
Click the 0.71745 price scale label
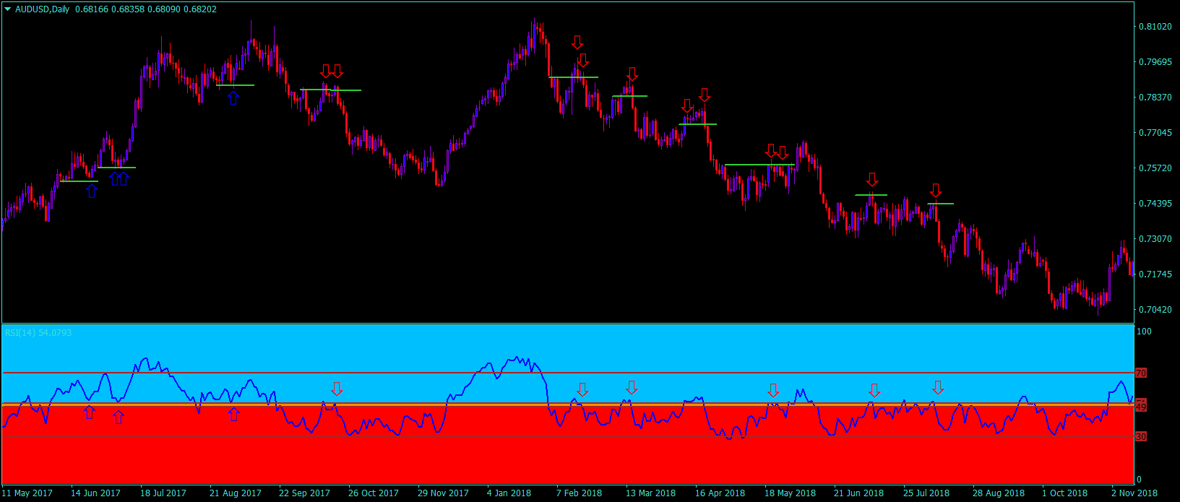tap(1155, 274)
